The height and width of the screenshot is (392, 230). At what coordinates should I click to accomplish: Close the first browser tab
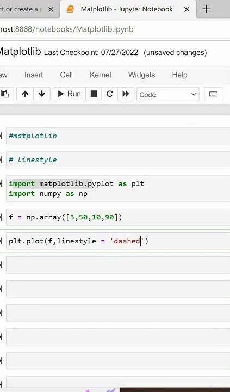(x=51, y=9)
